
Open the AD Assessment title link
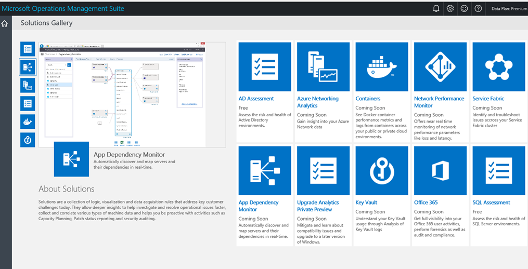click(256, 99)
